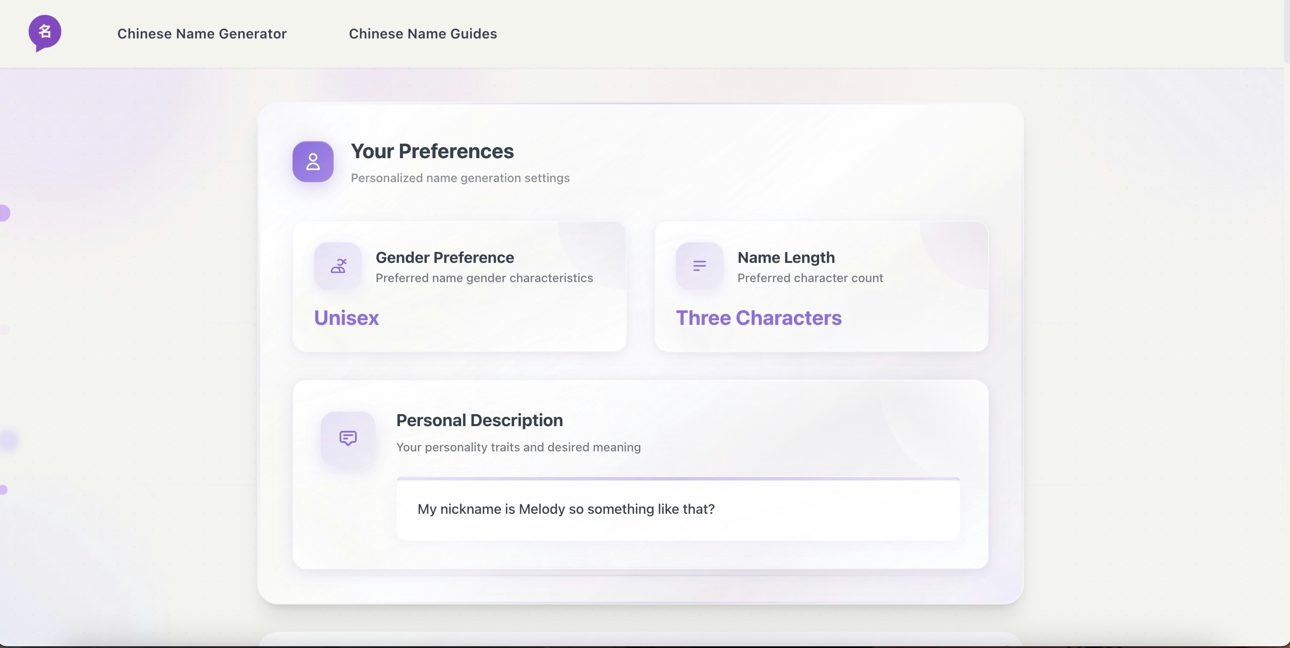Click the purple 名 logo icon

(x=44, y=32)
